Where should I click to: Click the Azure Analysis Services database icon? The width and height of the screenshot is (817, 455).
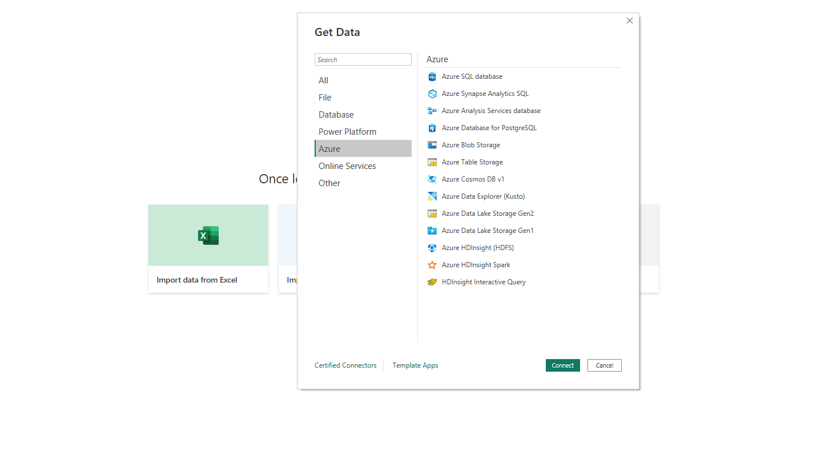tap(432, 111)
